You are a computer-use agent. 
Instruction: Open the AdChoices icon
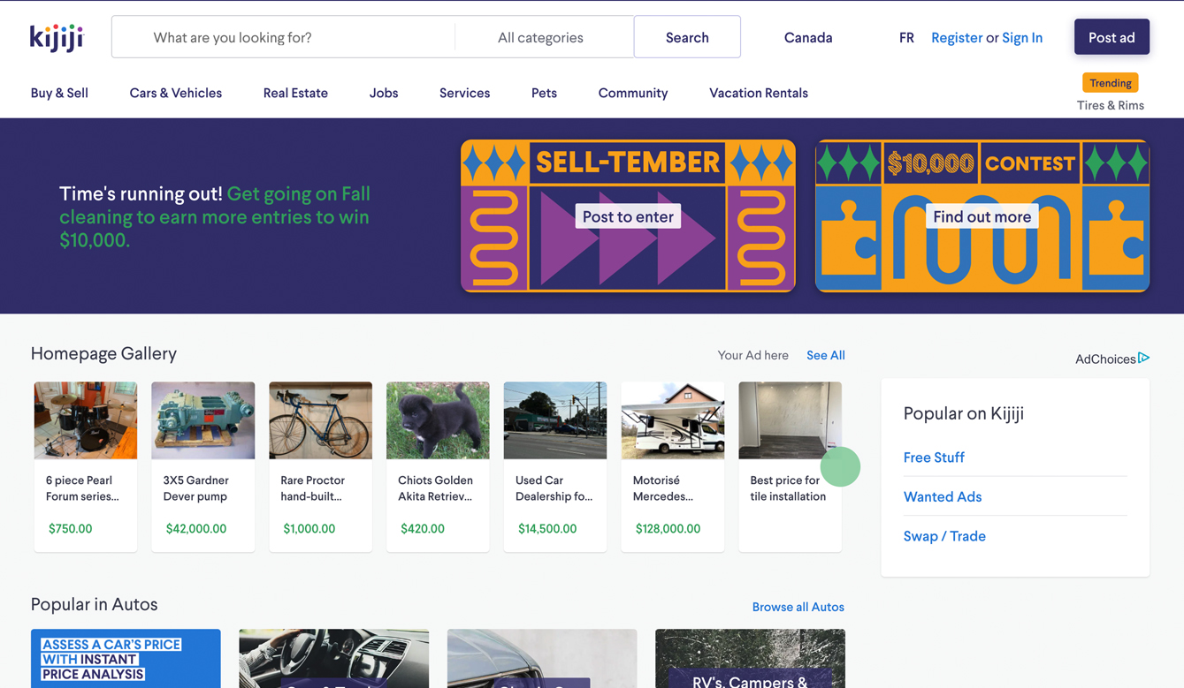click(x=1143, y=358)
